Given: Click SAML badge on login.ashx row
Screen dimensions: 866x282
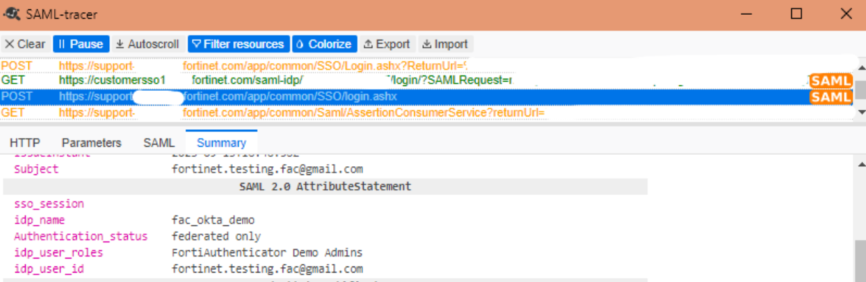Looking at the screenshot, I should [x=831, y=98].
